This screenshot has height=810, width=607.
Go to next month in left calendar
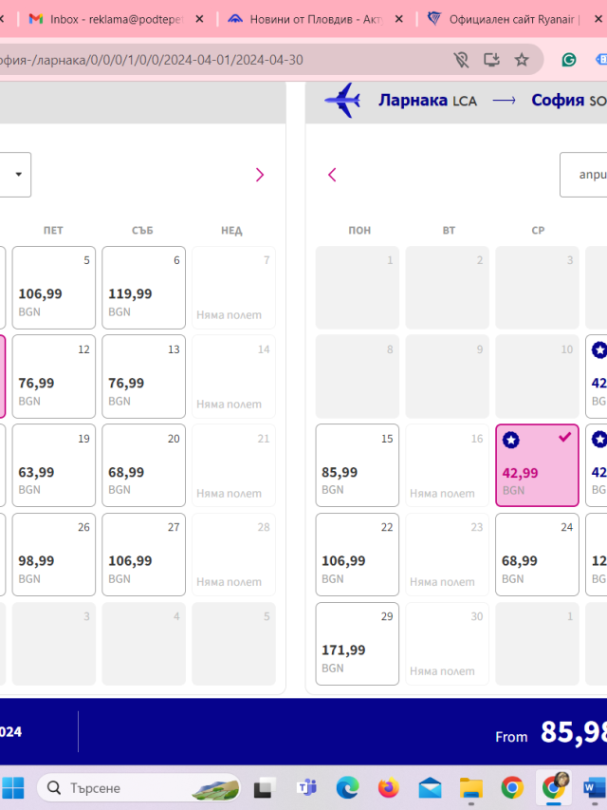coord(260,175)
